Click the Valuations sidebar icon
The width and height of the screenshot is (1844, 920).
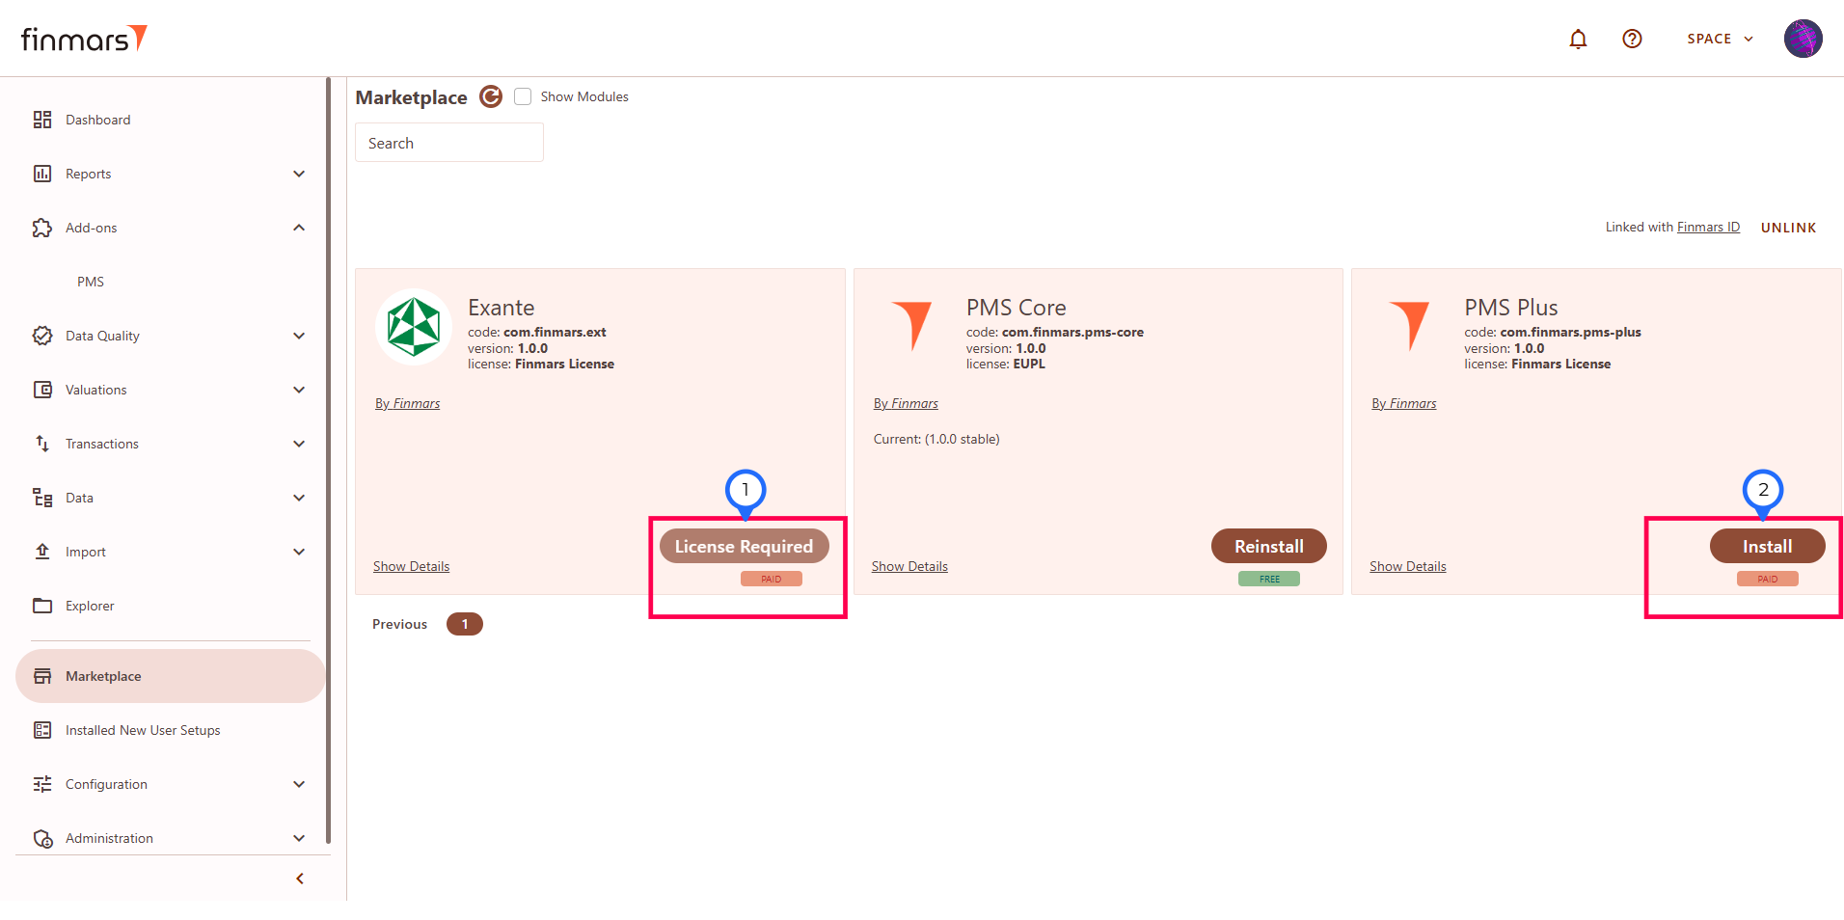42,390
